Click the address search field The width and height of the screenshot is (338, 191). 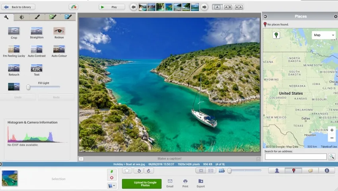(296, 157)
